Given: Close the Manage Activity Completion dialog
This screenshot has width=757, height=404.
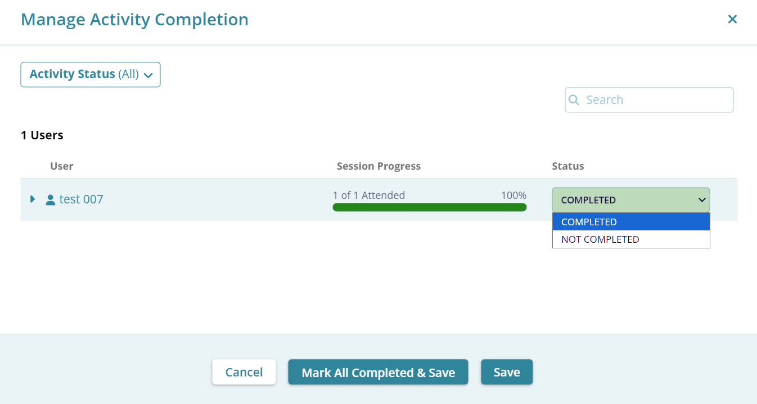Looking at the screenshot, I should pyautogui.click(x=732, y=20).
